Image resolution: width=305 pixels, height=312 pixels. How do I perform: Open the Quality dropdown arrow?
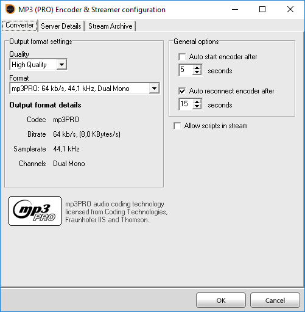pyautogui.click(x=61, y=65)
